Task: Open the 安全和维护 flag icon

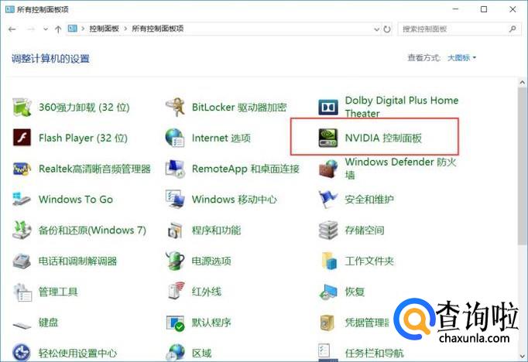Action: (328, 199)
